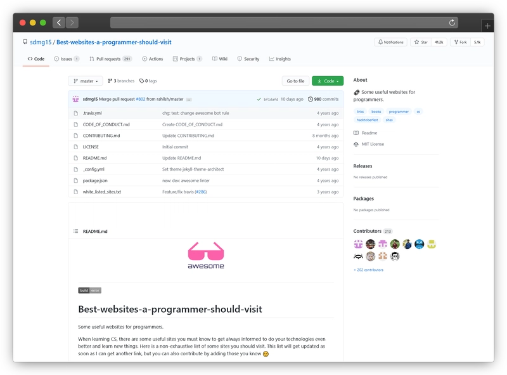
Task: Click the build error badge
Action: point(89,291)
